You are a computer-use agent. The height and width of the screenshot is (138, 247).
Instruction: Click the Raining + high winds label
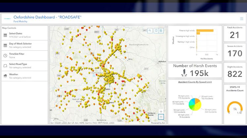point(186,42)
